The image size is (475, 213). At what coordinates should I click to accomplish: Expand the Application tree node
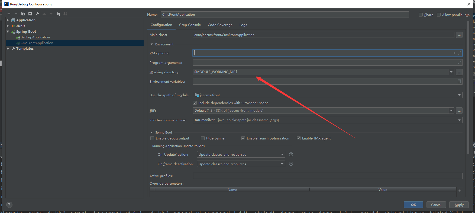coord(8,20)
